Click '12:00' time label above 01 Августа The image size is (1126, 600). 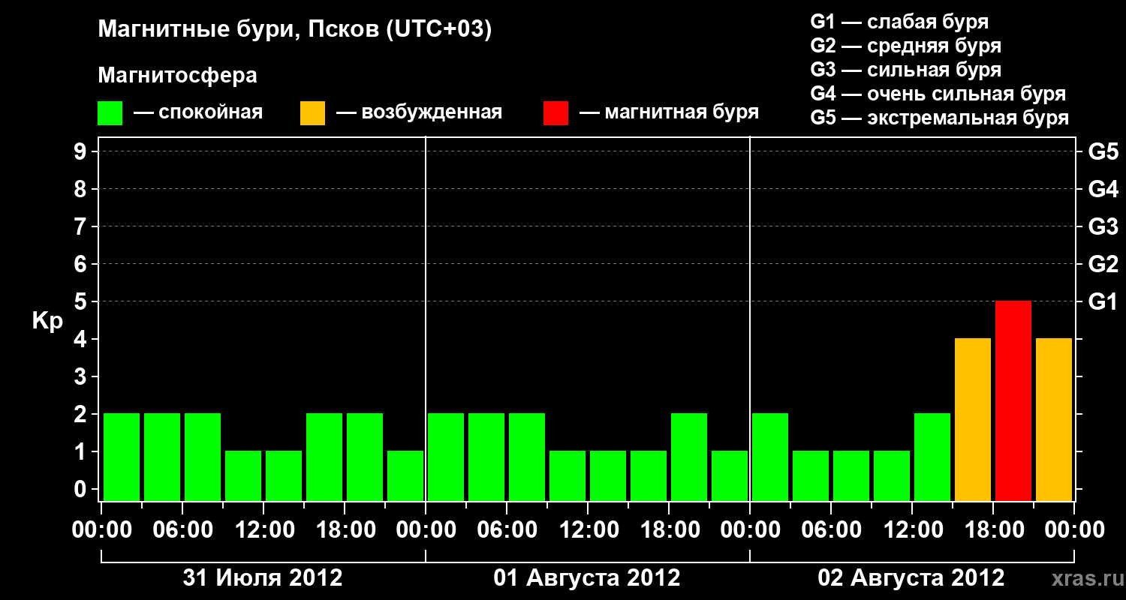(x=589, y=530)
